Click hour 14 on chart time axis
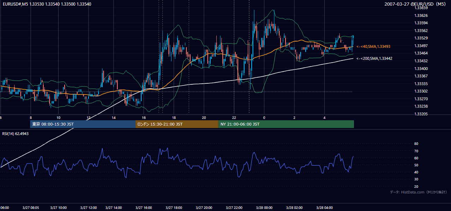The image size is (451, 211). tap(114, 117)
